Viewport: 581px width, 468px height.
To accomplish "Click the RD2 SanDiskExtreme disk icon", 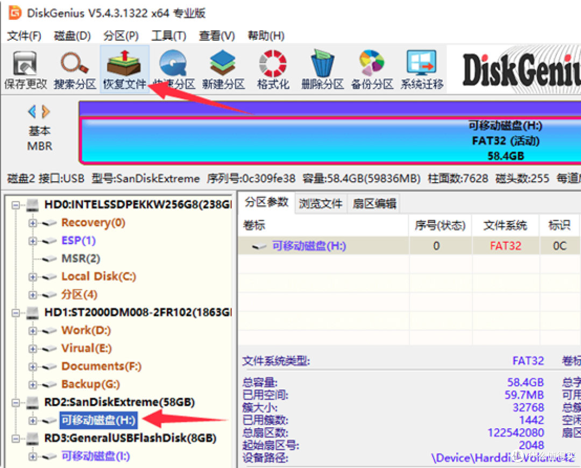I will click(33, 402).
